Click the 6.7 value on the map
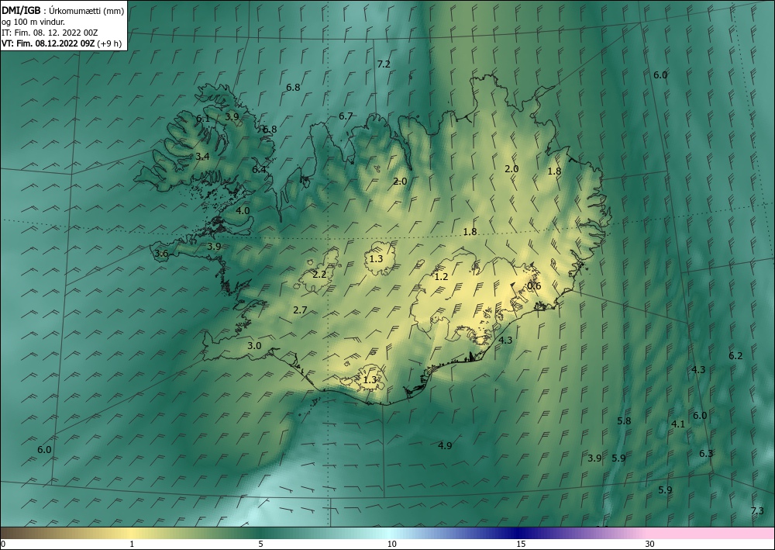Image resolution: width=775 pixels, height=550 pixels. point(346,116)
